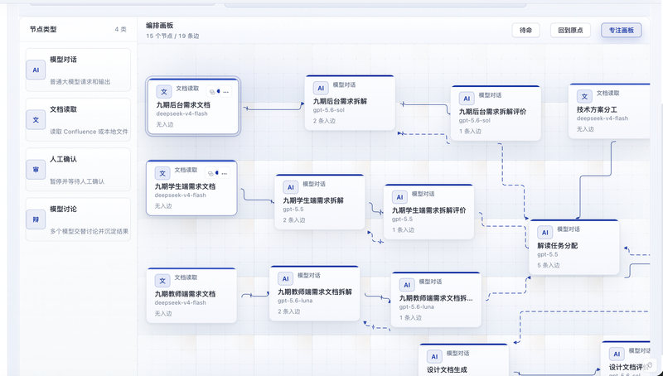This screenshot has height=376, width=663.
Task: Click the AI icon of 模型对话 node type
Action: coord(36,70)
